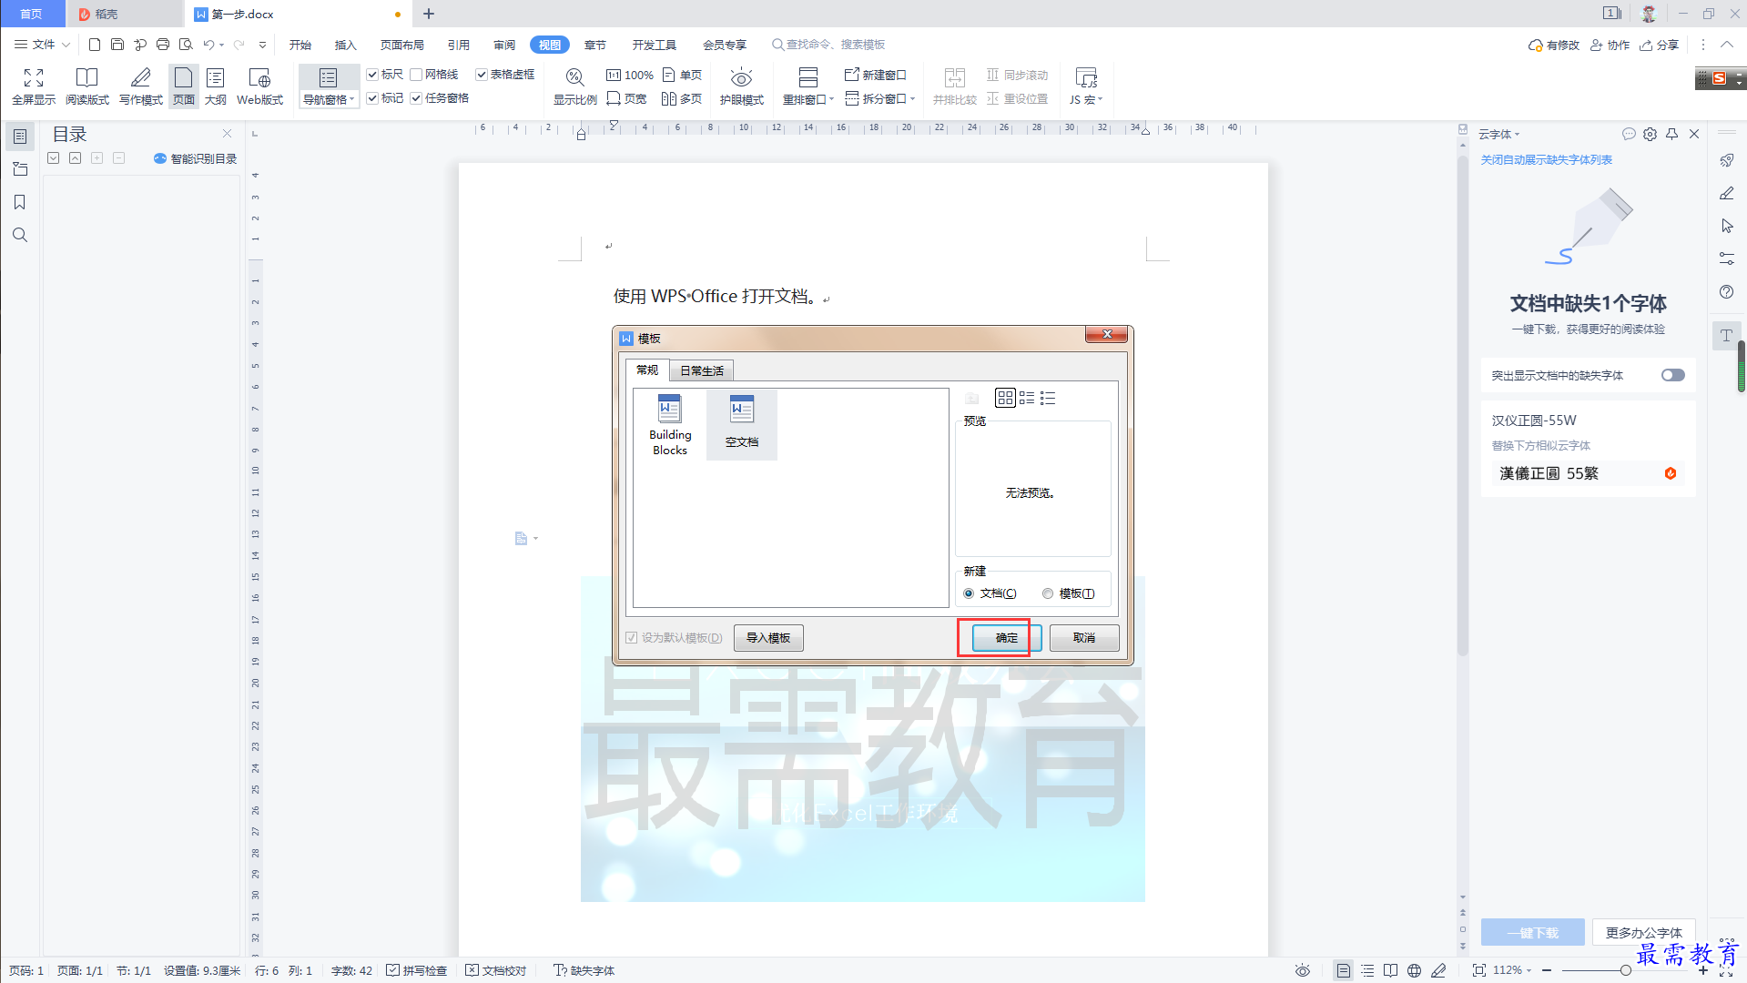Click the 导入模板 button

click(768, 638)
